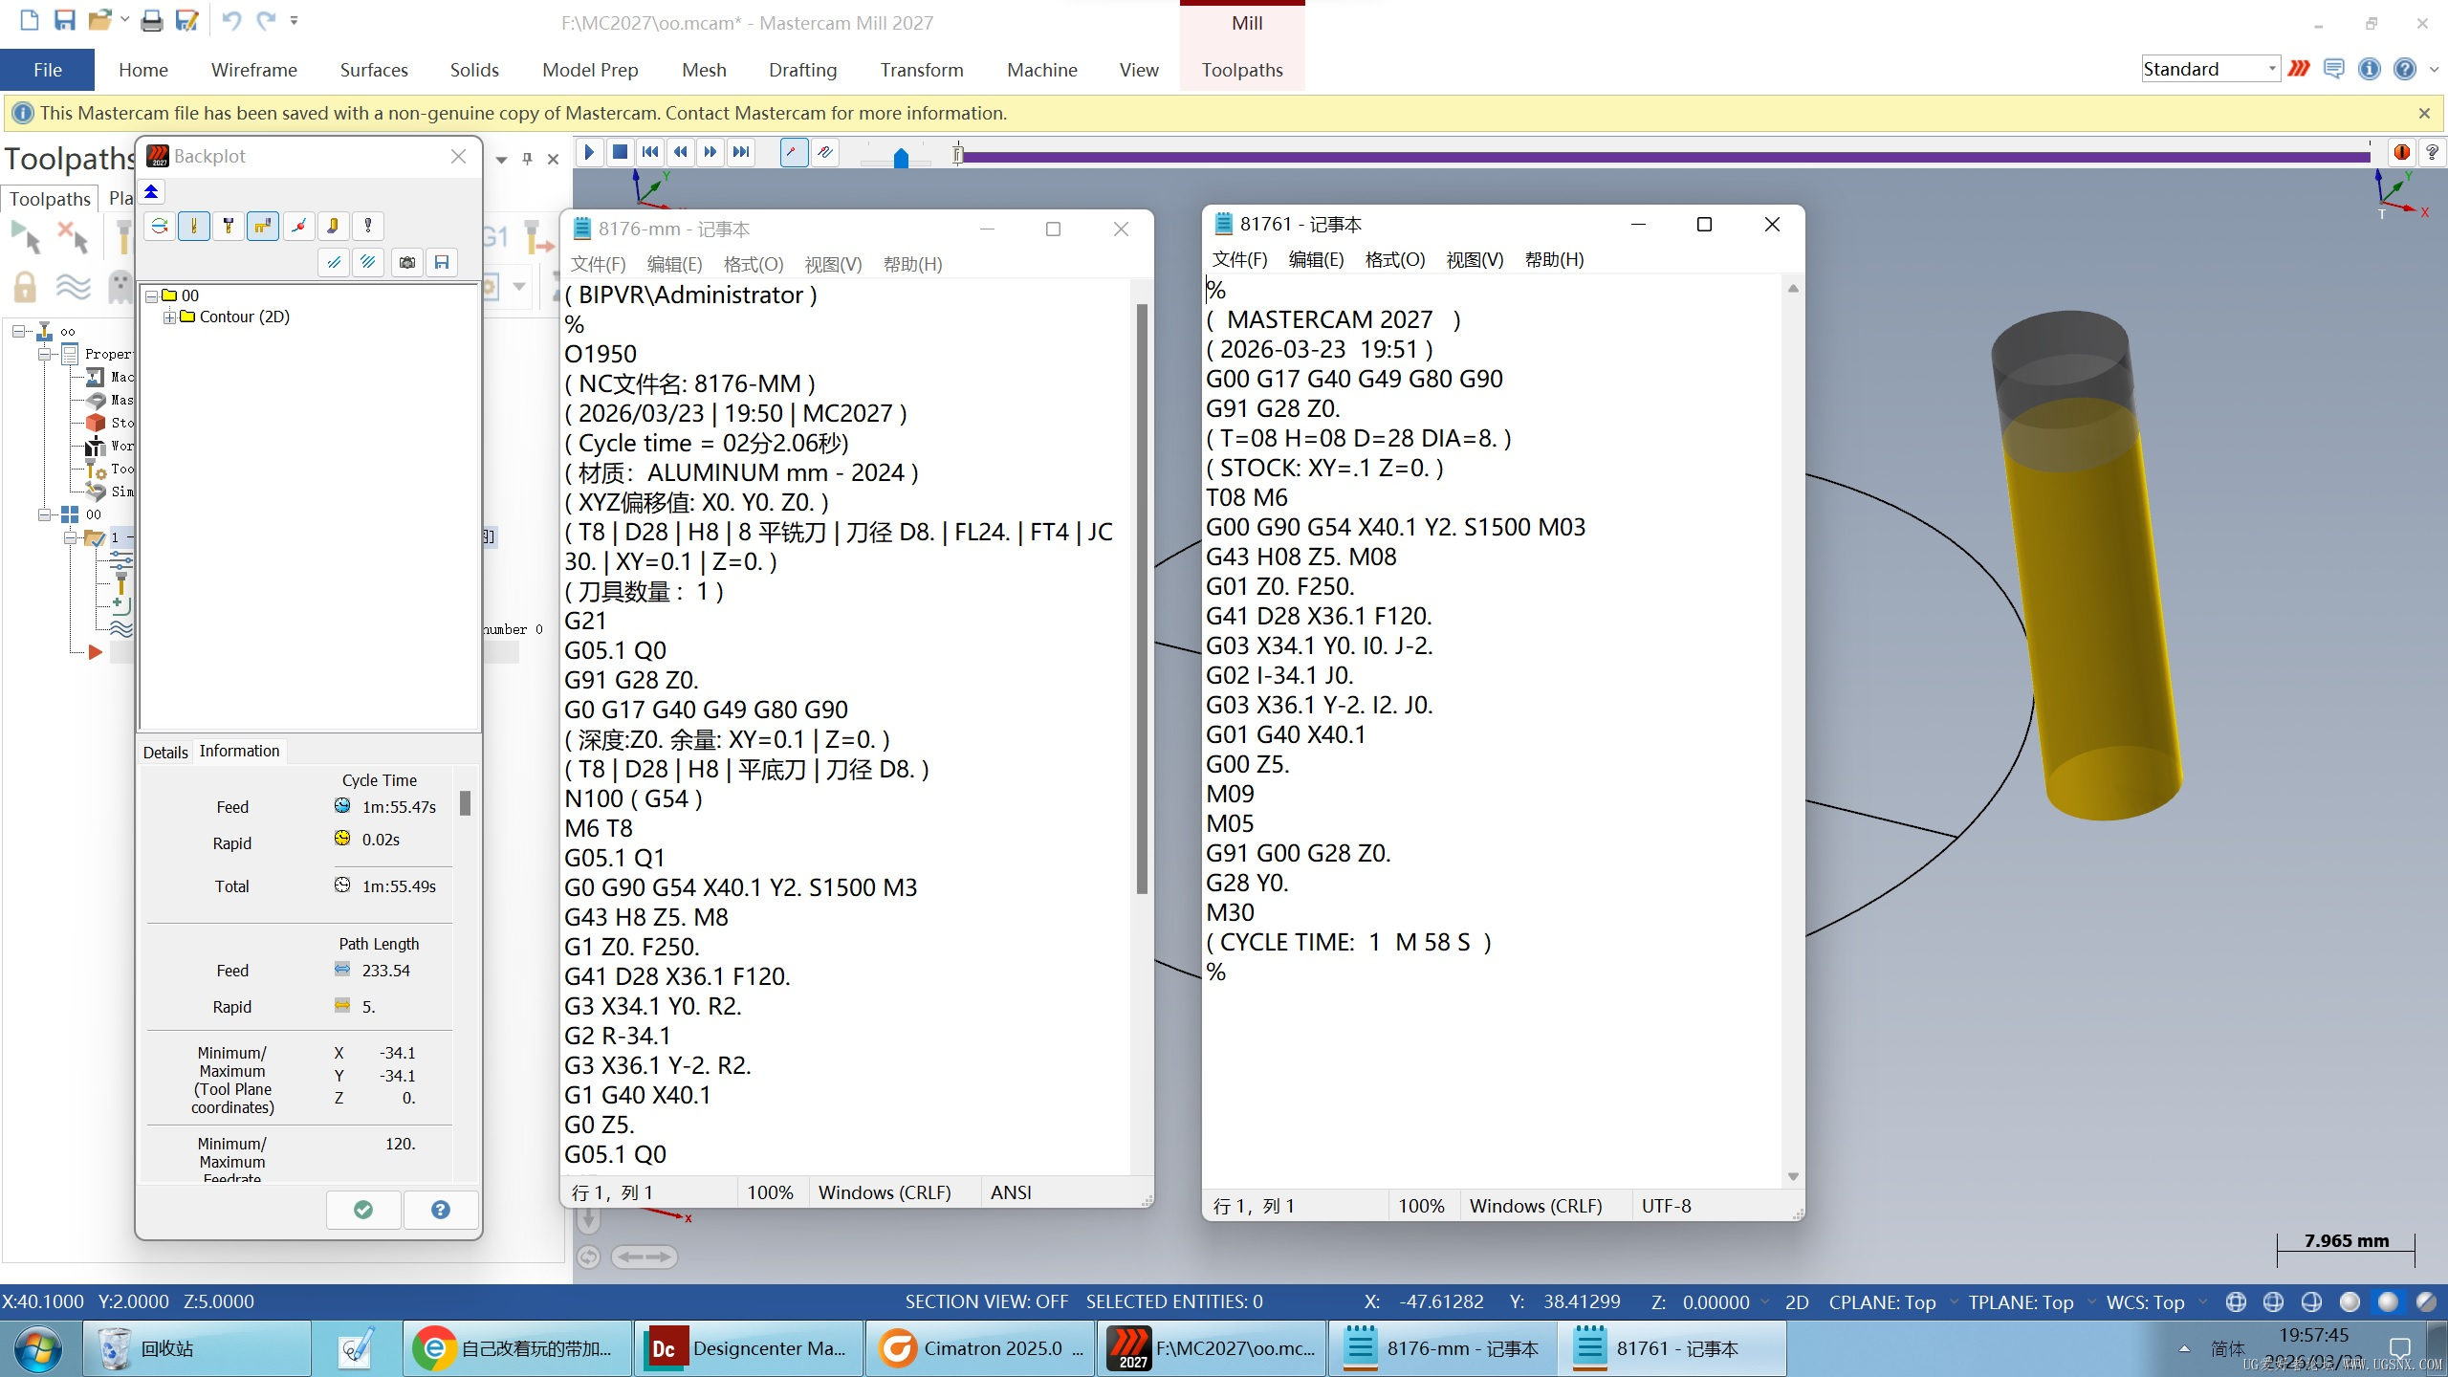Save the file using quick access Save icon
Image resolution: width=2448 pixels, height=1377 pixels.
[x=65, y=20]
